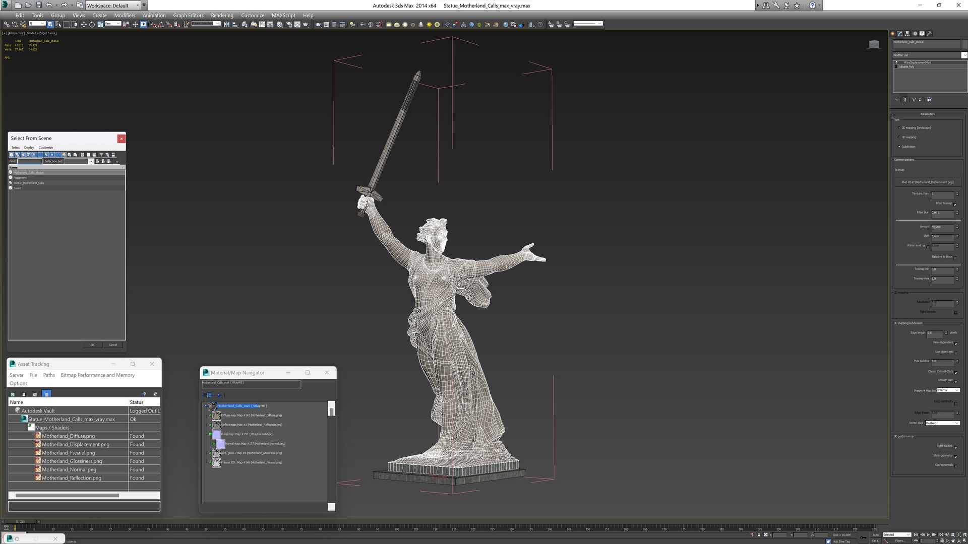Open the Help question mark icon
Viewport: 968px width, 544px height.
tap(812, 5)
